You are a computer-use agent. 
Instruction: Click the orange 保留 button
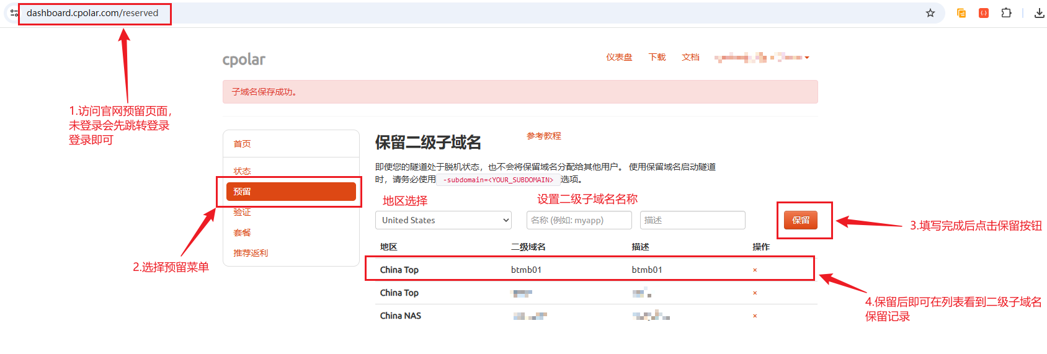[x=800, y=220]
